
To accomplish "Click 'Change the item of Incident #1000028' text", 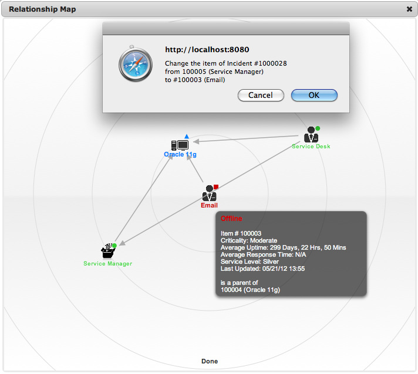I will point(226,63).
